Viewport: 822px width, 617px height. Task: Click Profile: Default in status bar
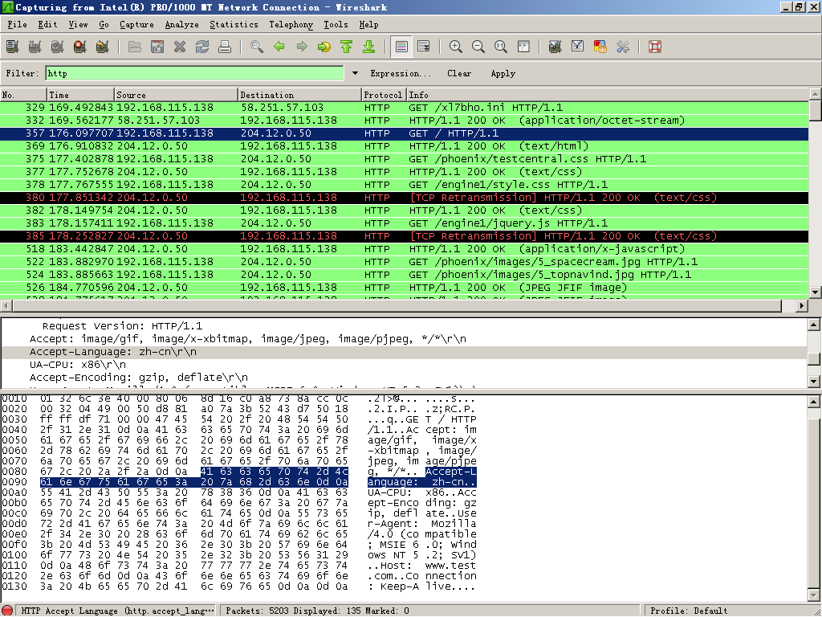tap(689, 611)
